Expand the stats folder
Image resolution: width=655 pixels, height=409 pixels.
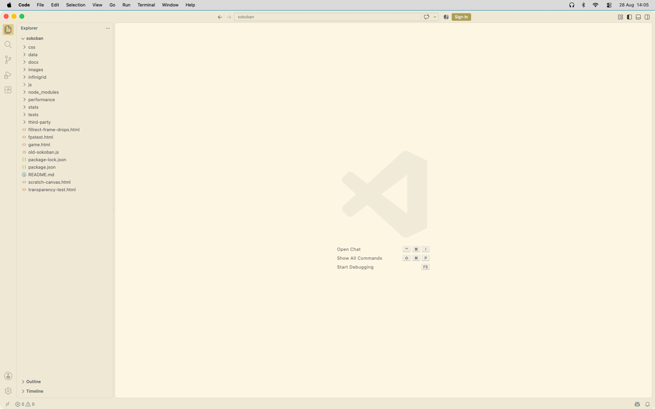[65, 108]
